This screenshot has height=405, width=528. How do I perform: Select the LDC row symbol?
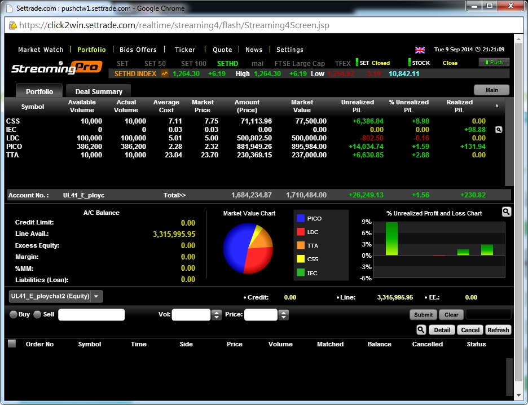click(13, 138)
